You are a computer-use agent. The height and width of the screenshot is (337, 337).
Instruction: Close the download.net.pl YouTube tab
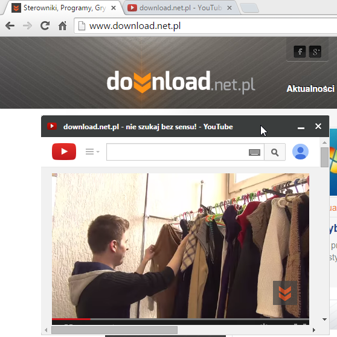(229, 8)
